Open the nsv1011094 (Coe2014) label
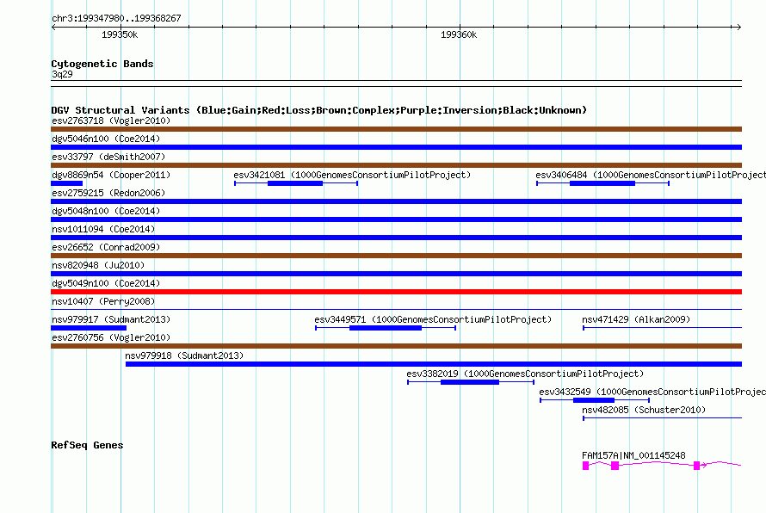Viewport: 766px width, 513px height. pos(103,229)
